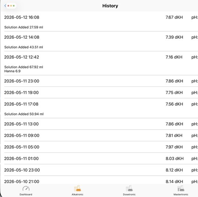Switch to the Dashboard tab label
The image size is (198, 197).
pyautogui.click(x=26, y=194)
